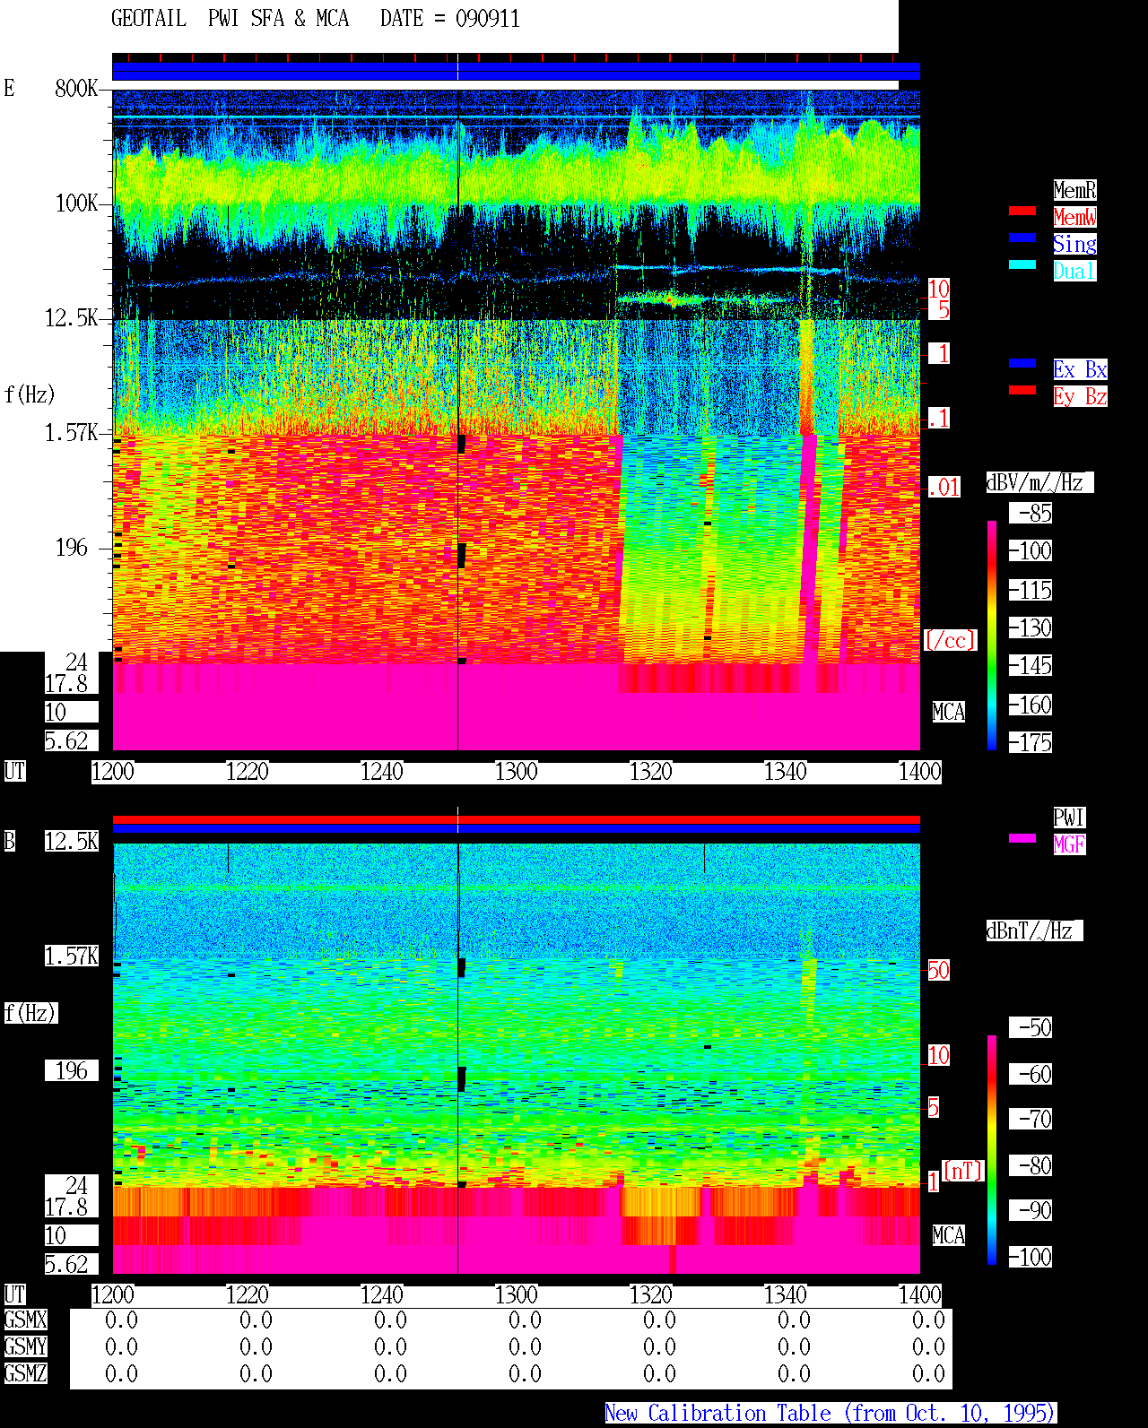Click the cyan Dual legend swatch
The width and height of the screenshot is (1148, 1428).
(1022, 264)
